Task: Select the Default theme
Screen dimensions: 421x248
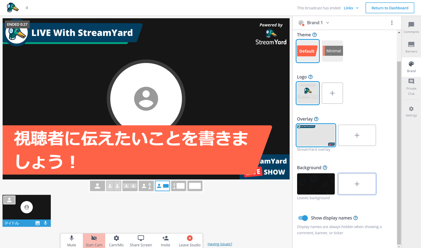Action: 308,51
